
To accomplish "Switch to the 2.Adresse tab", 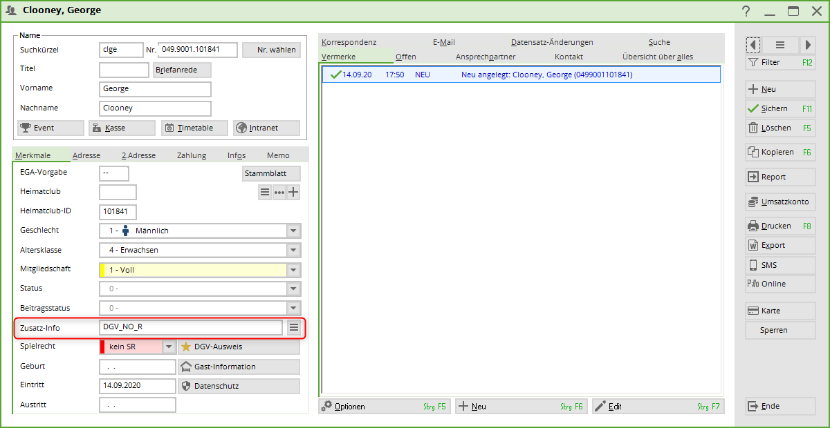I will [x=138, y=155].
